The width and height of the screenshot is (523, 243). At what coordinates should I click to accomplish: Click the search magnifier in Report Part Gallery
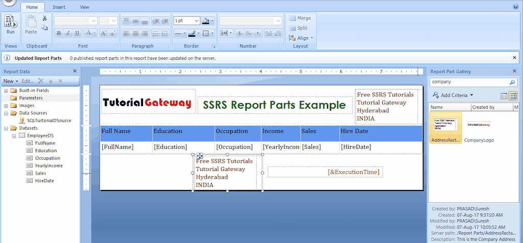pos(512,82)
